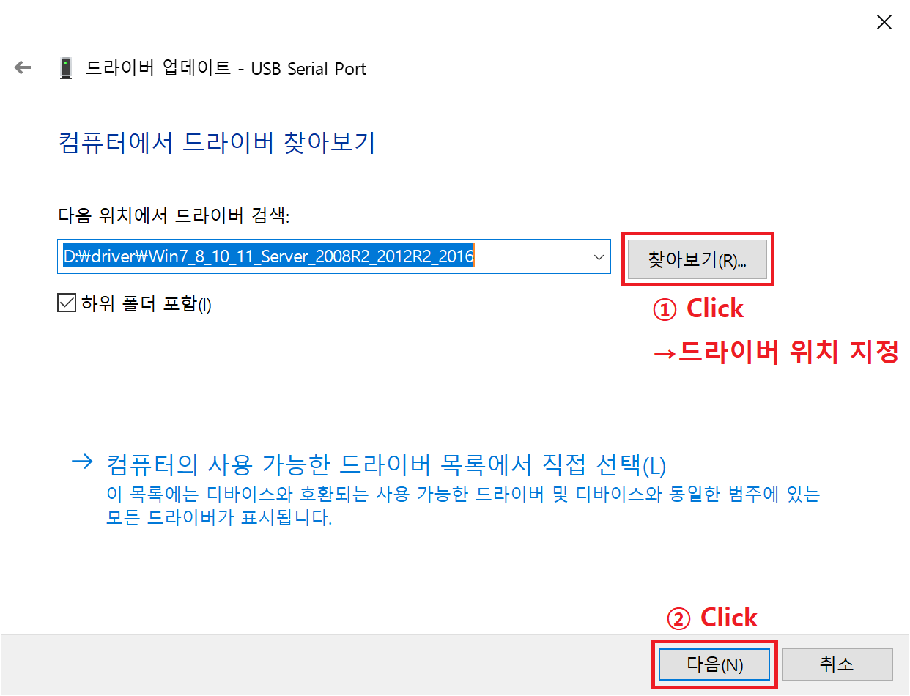
Task: Open 컴퓨터의 사용 가능한 드라이버 목록에서 직접 선택 link
Action: [386, 465]
